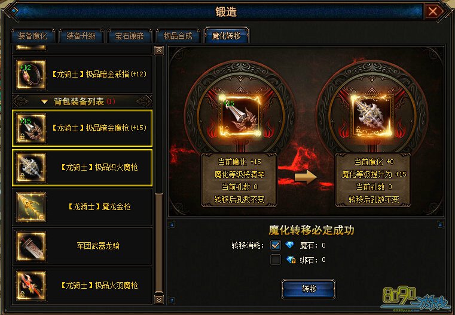Click the target weapon slot on the right
Screen dimensions: 455x315
tap(372, 116)
